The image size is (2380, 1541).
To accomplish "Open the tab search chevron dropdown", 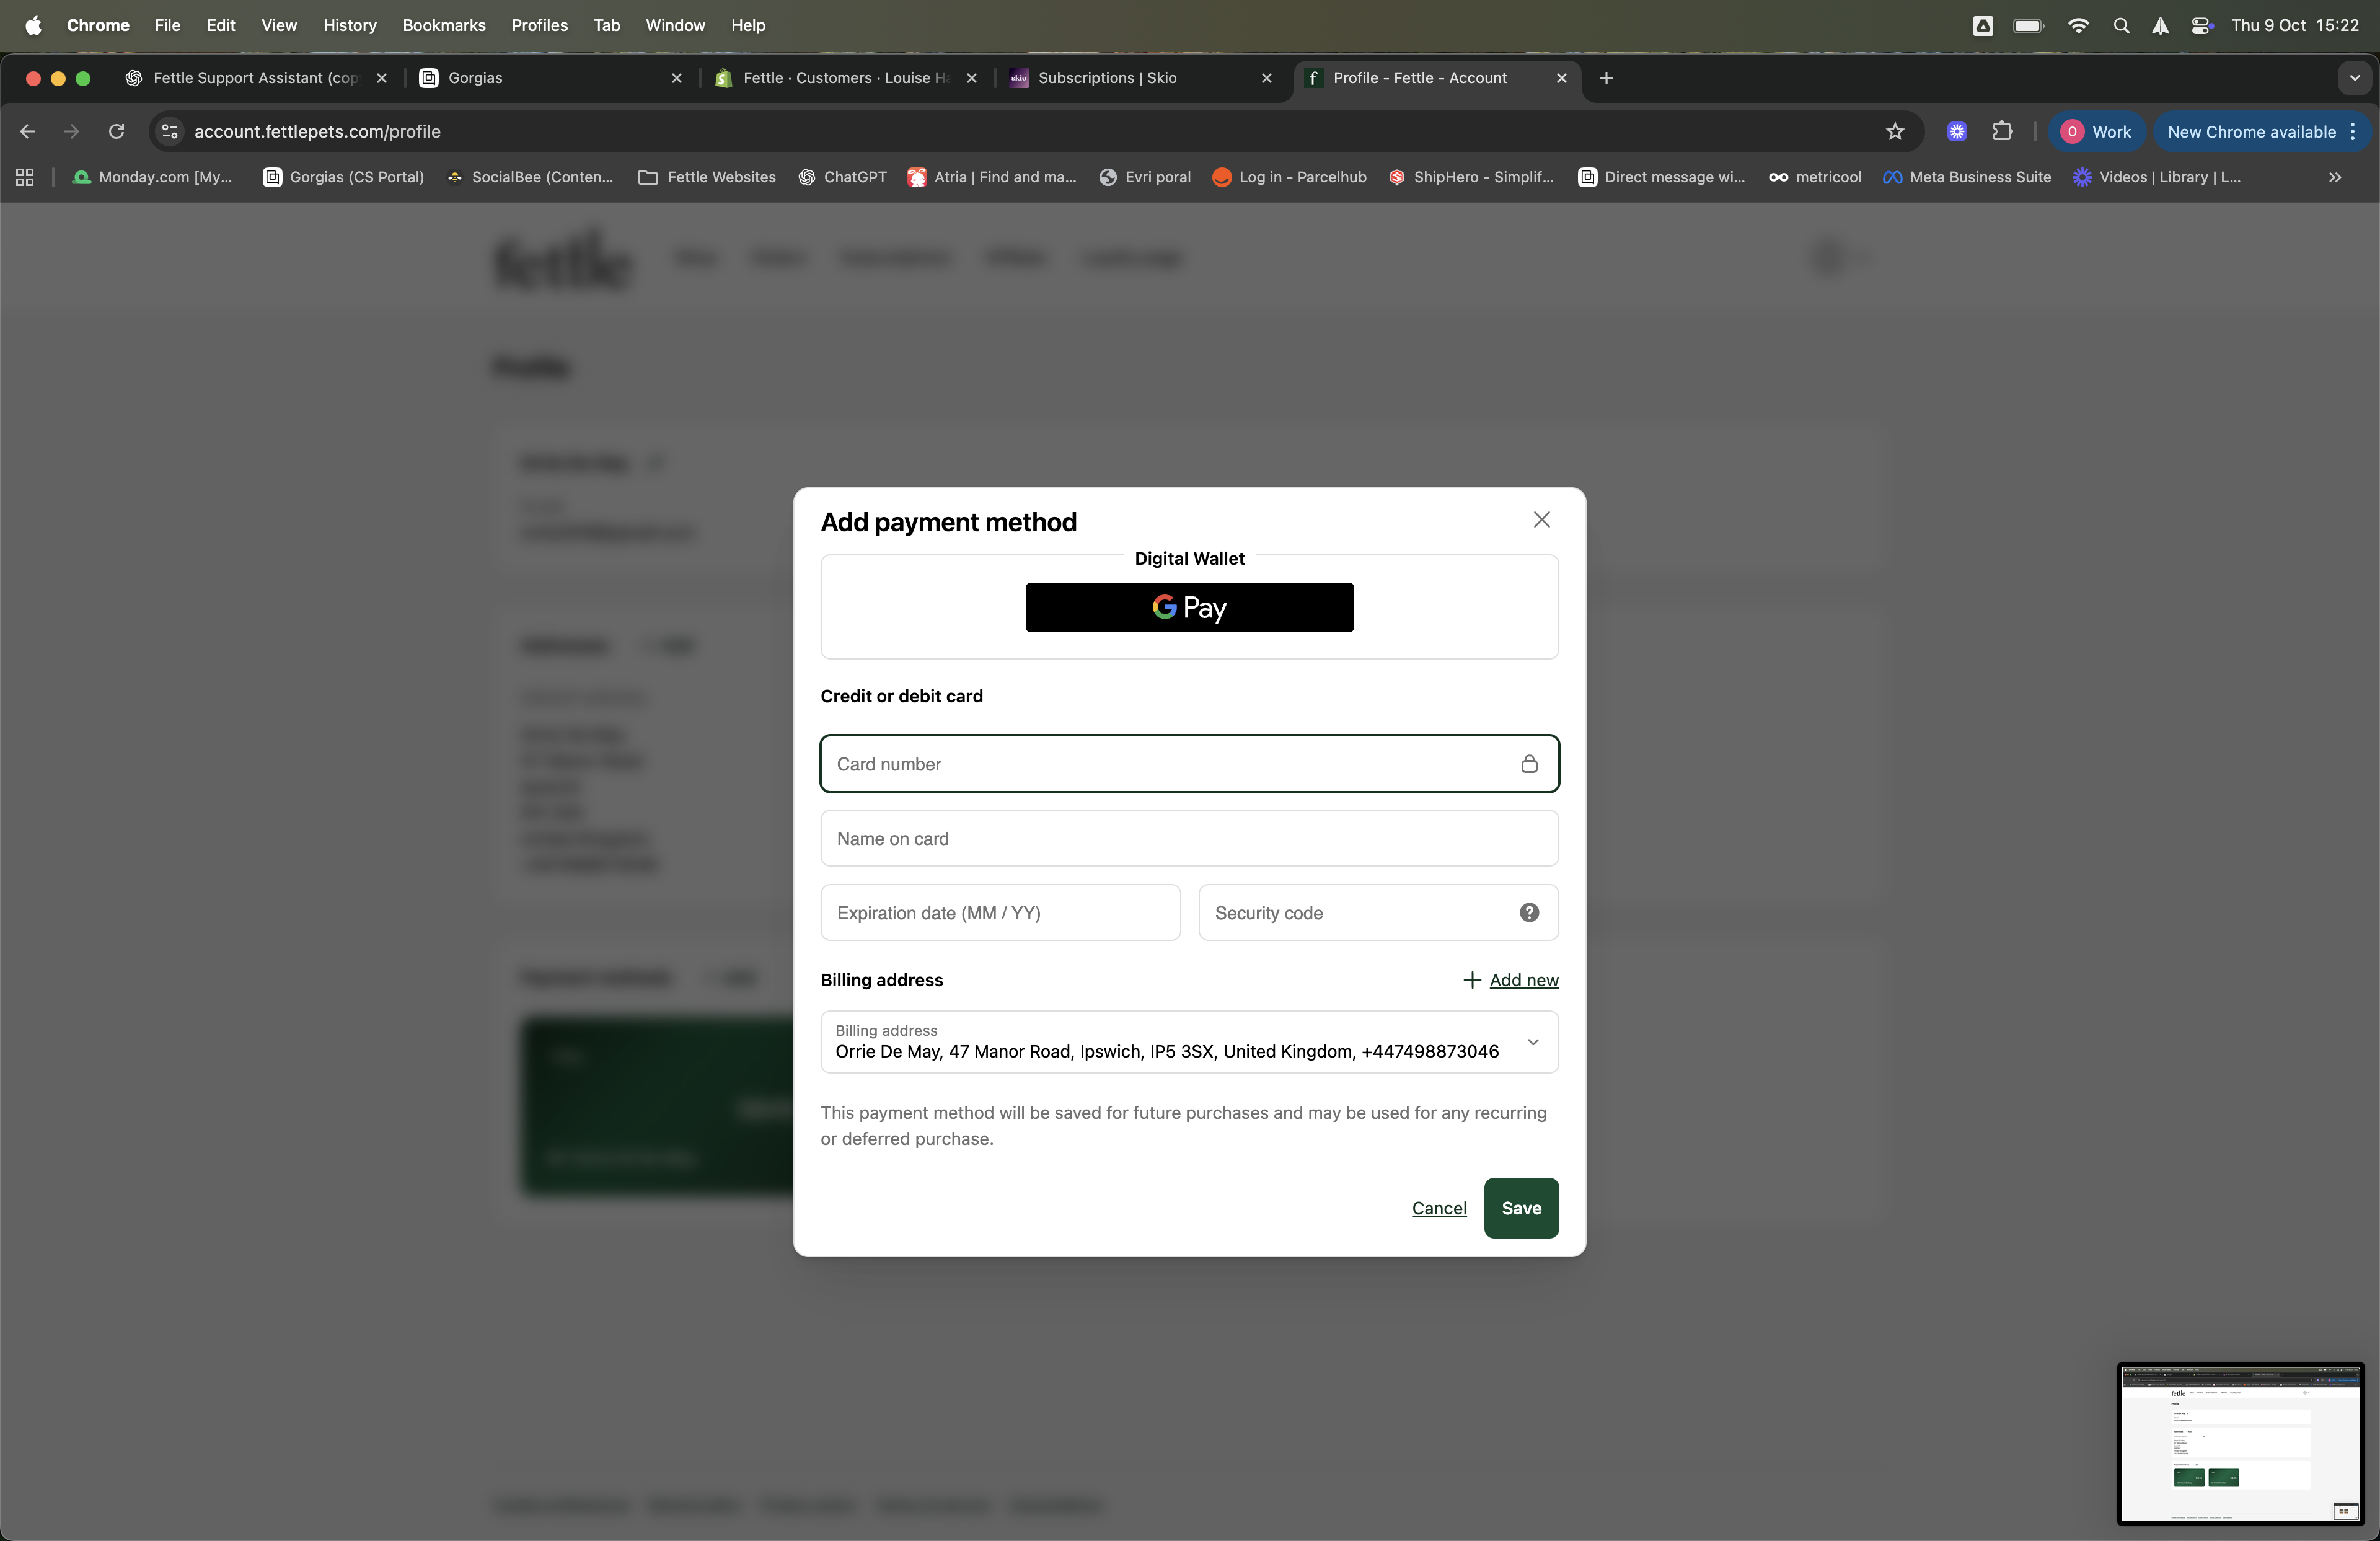I will (x=2354, y=78).
